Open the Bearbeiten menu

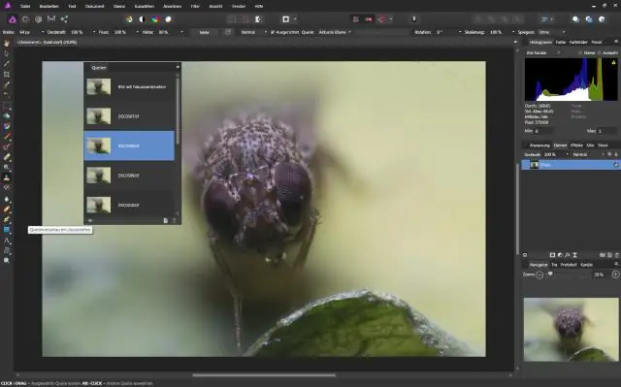coord(49,6)
